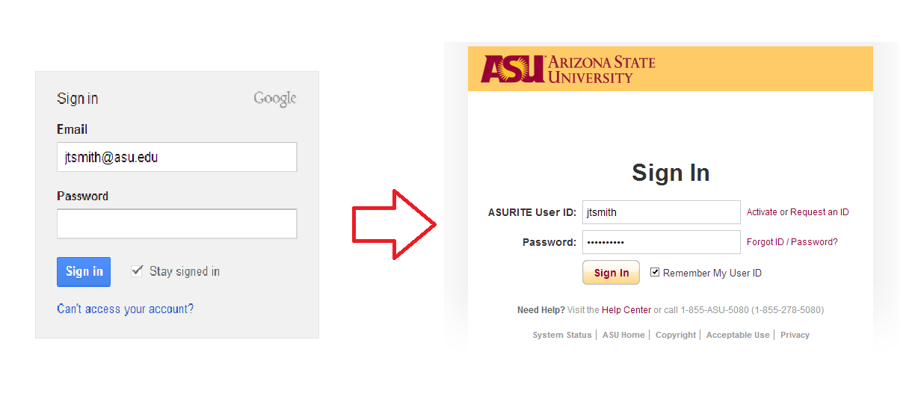The image size is (918, 414).
Task: Uncheck the Stay signed in checkbox
Action: 137,271
